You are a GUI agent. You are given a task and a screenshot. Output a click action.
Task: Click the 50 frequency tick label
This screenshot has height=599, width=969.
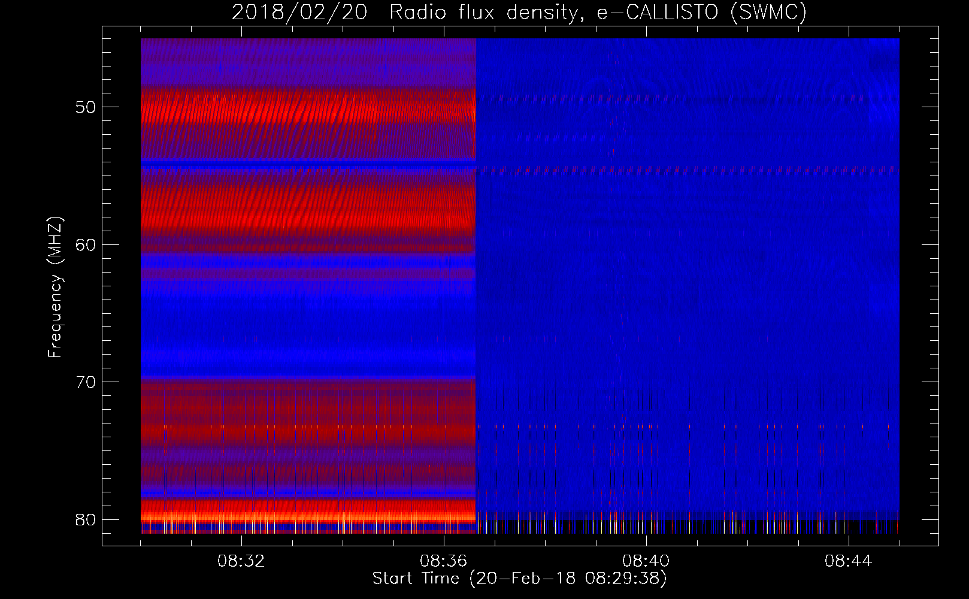click(x=86, y=107)
